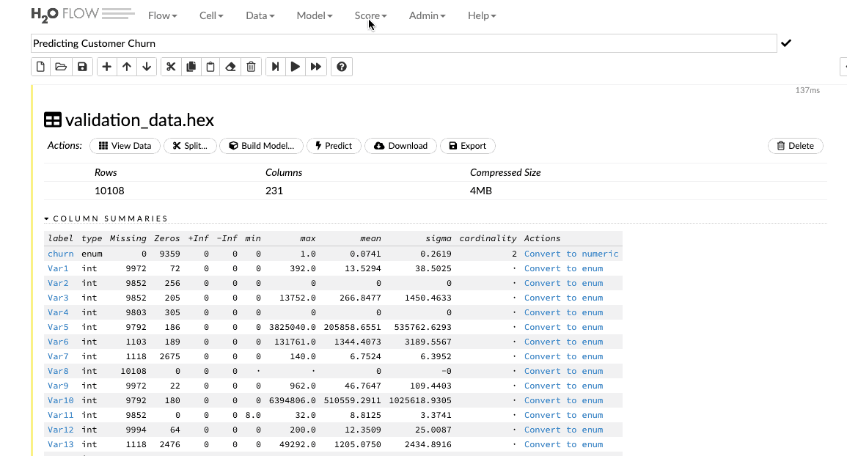Open the Score menu
This screenshot has height=456, width=847.
pos(370,15)
